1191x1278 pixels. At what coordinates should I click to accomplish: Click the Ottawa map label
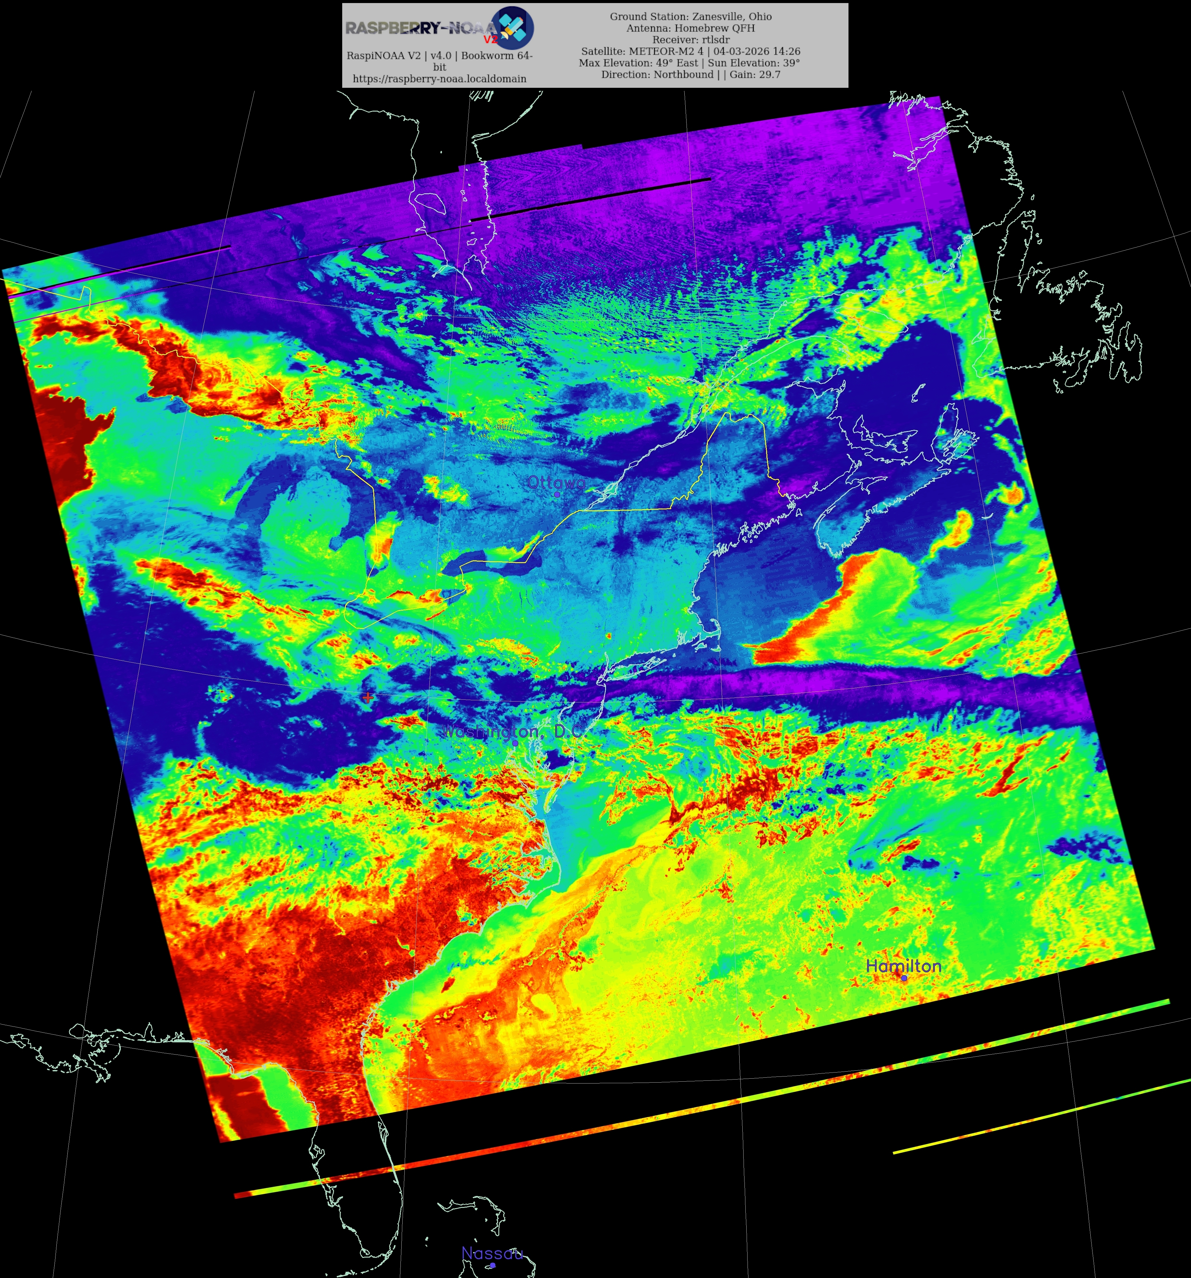point(556,482)
